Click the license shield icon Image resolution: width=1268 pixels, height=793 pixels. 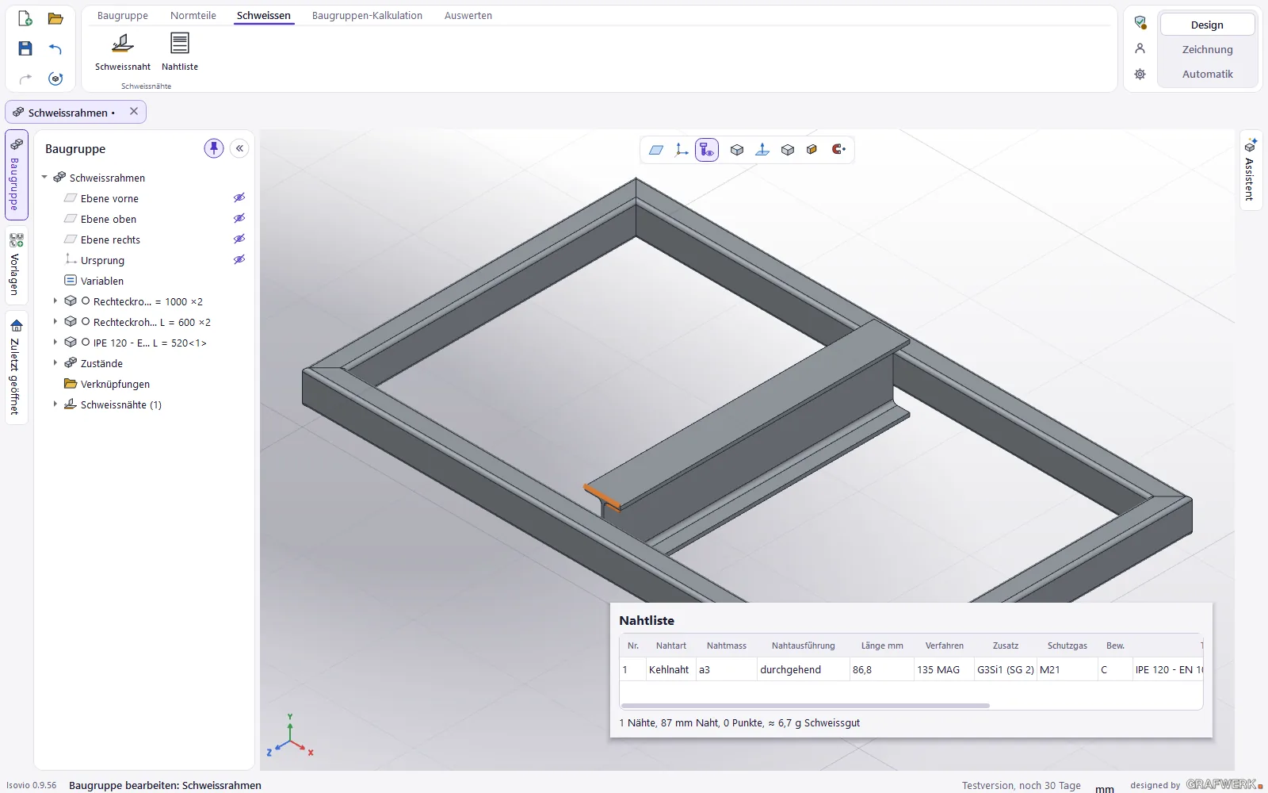(1140, 22)
